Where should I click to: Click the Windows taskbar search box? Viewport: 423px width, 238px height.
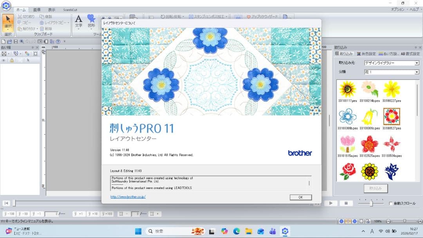coord(175,231)
